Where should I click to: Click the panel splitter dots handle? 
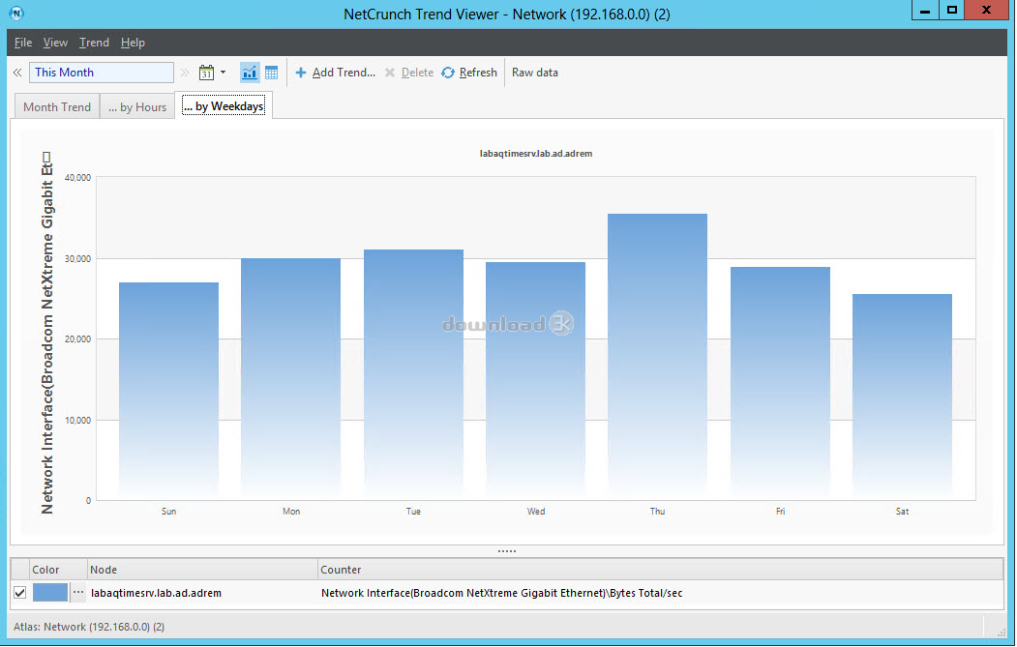coord(506,551)
